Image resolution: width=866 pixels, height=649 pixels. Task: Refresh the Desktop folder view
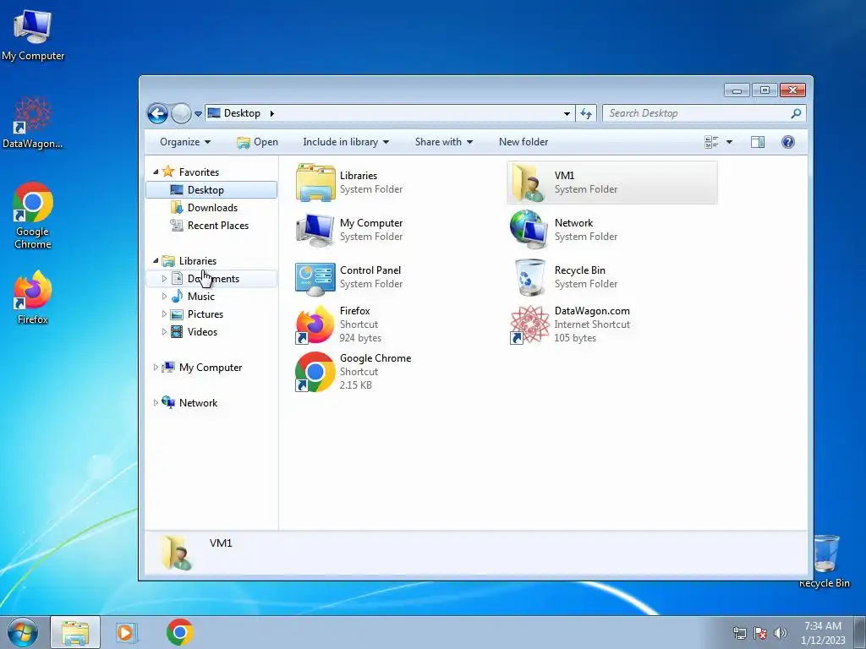coord(586,114)
